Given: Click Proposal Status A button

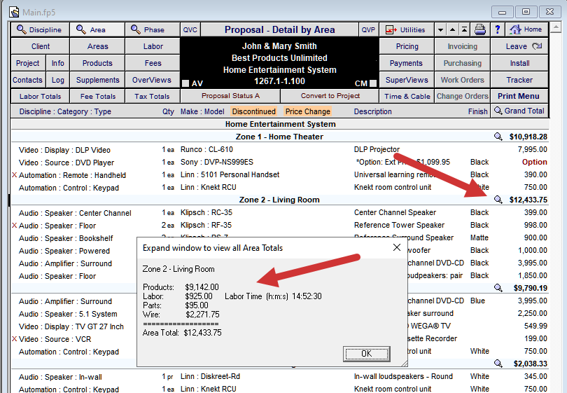Looking at the screenshot, I should point(230,96).
